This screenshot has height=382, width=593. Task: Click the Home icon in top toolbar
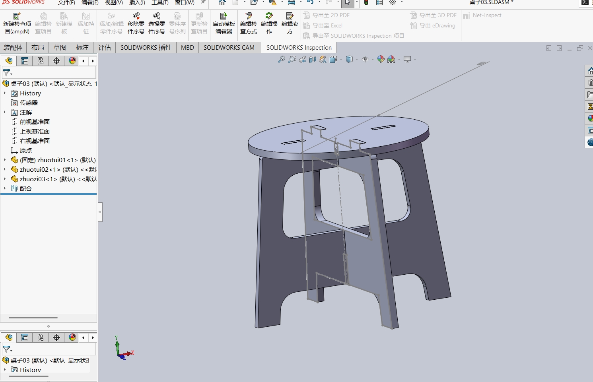[x=222, y=3]
